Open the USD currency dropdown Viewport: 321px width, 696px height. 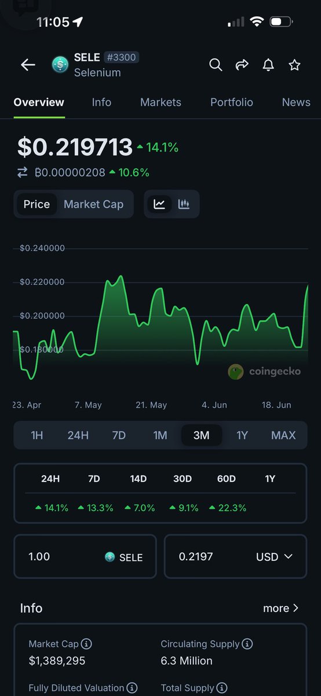(x=274, y=557)
